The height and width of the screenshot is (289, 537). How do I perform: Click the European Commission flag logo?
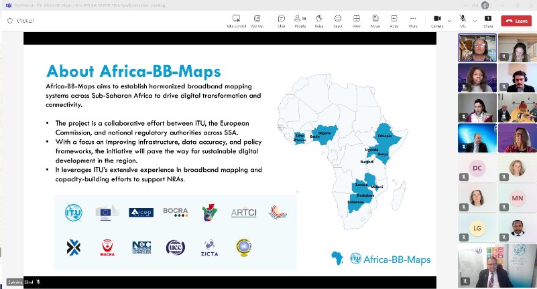[107, 213]
